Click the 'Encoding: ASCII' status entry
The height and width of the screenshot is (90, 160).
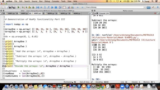tap(102, 82)
